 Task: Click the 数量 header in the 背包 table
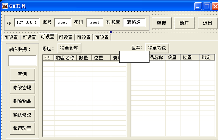point(84,58)
